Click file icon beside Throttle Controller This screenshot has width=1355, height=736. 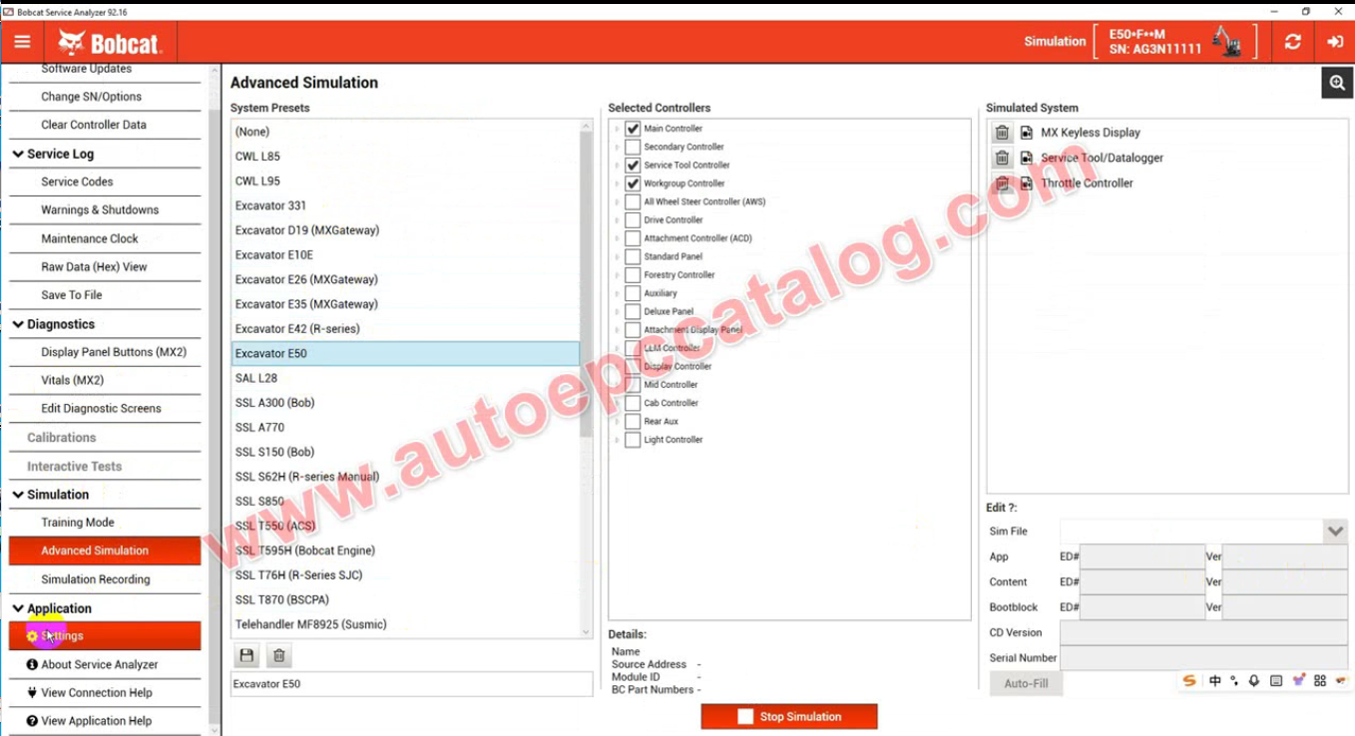pyautogui.click(x=1026, y=184)
